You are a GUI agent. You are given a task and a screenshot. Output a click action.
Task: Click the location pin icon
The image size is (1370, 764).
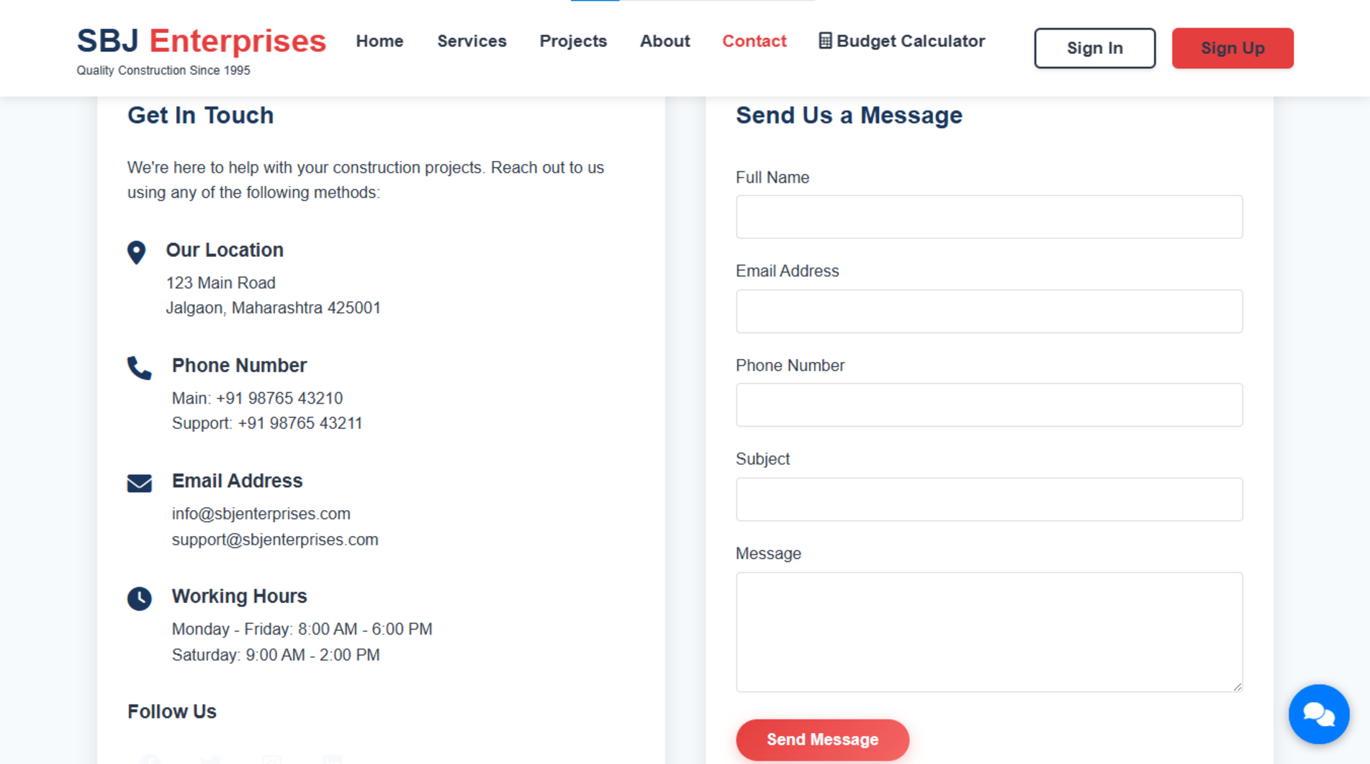coord(136,253)
